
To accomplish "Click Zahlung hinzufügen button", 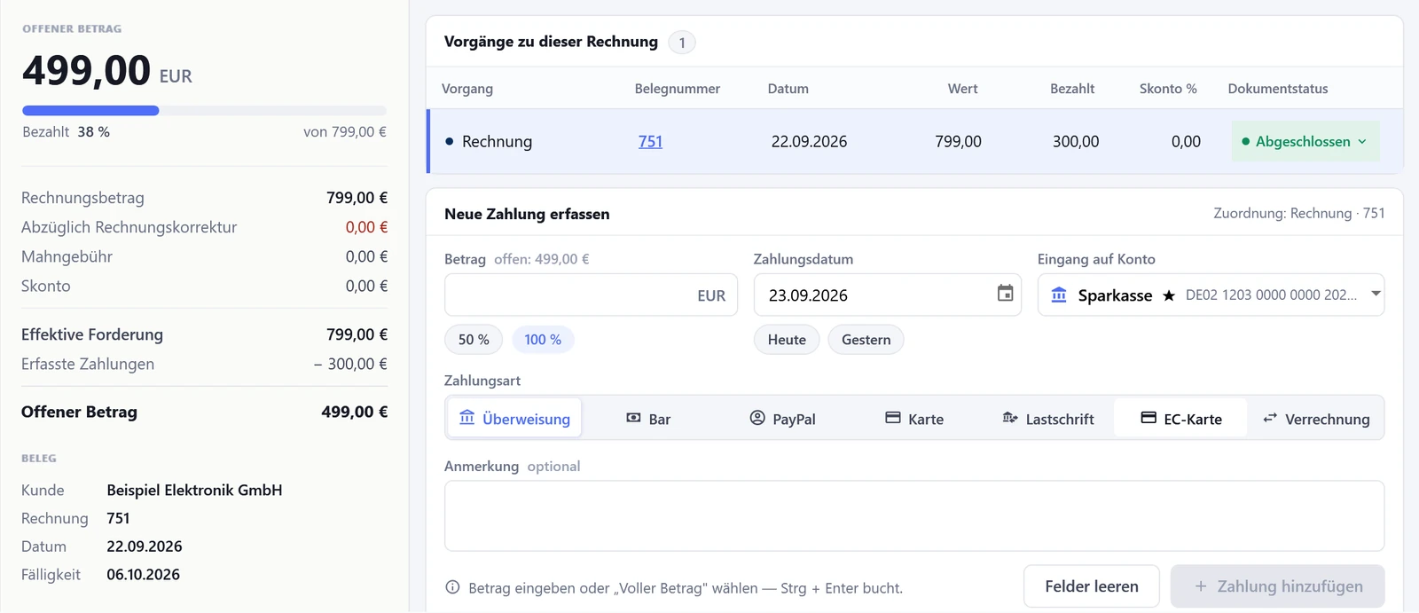I will point(1278,586).
